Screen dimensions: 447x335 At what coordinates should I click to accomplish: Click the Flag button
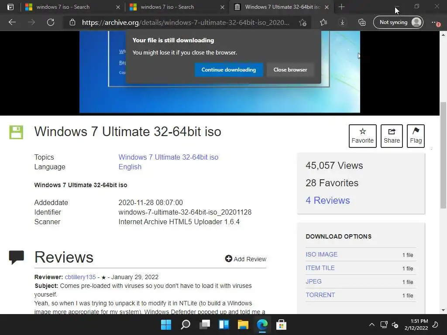(416, 136)
